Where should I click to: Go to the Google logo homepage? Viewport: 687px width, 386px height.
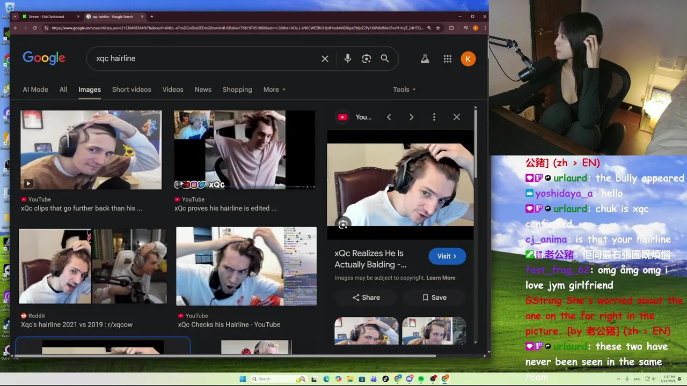click(44, 58)
